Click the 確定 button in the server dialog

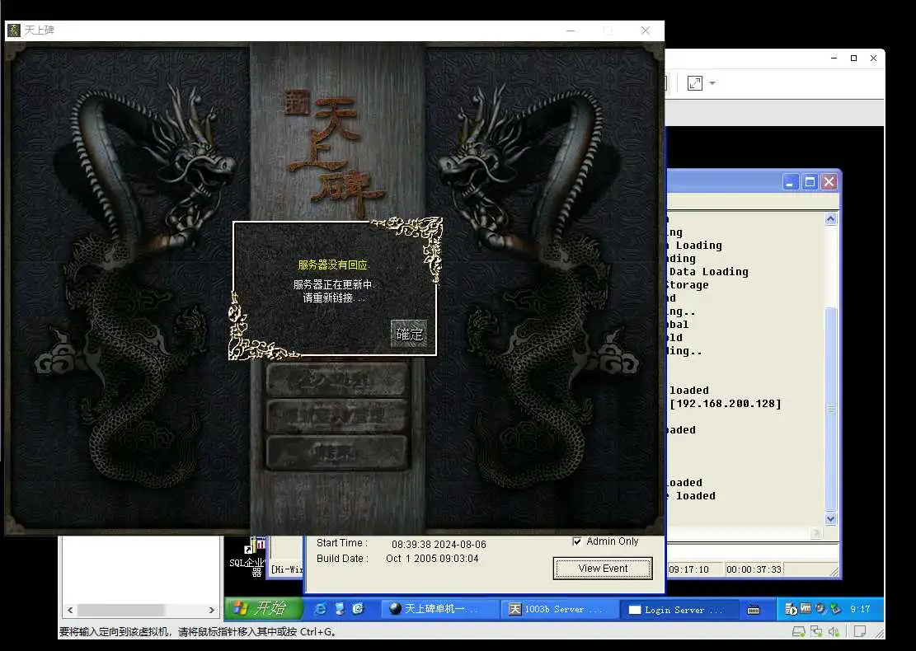pos(409,334)
